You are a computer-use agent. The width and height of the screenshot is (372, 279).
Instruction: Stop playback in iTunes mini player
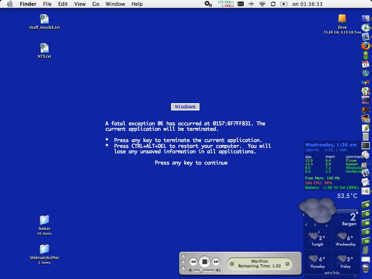205,262
